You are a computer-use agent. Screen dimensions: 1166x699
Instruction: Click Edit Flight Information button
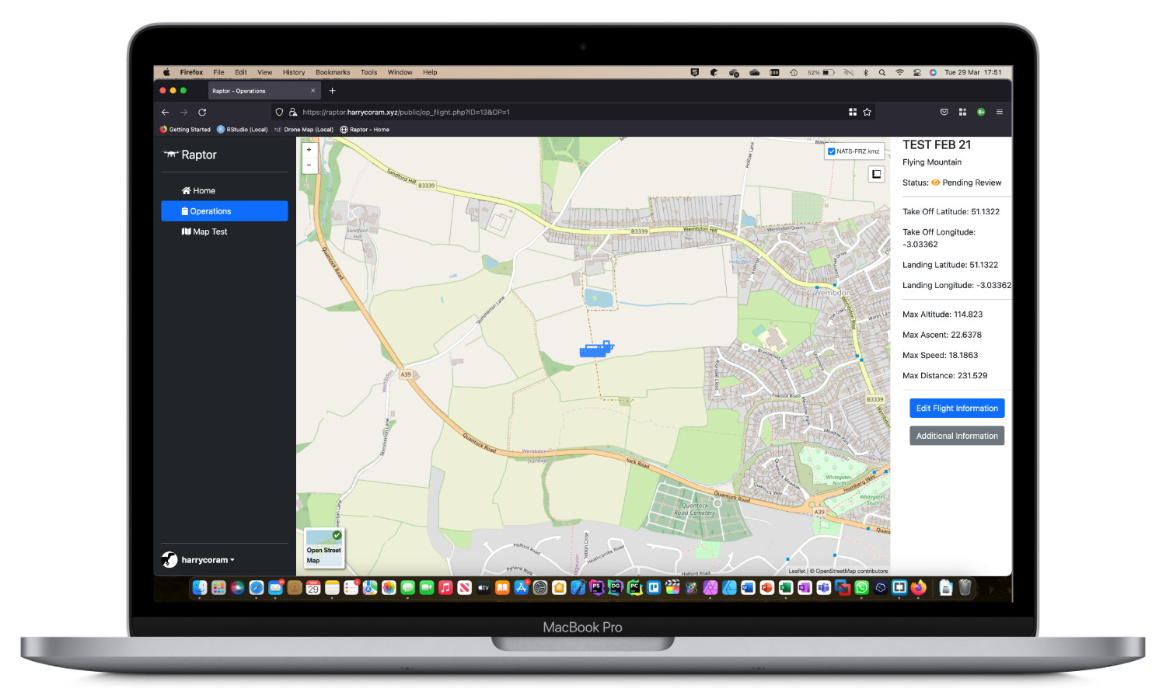(x=956, y=409)
